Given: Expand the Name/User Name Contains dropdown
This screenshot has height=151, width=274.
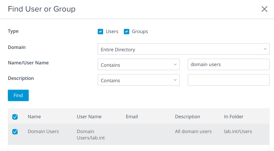Looking at the screenshot, I should tap(138, 65).
